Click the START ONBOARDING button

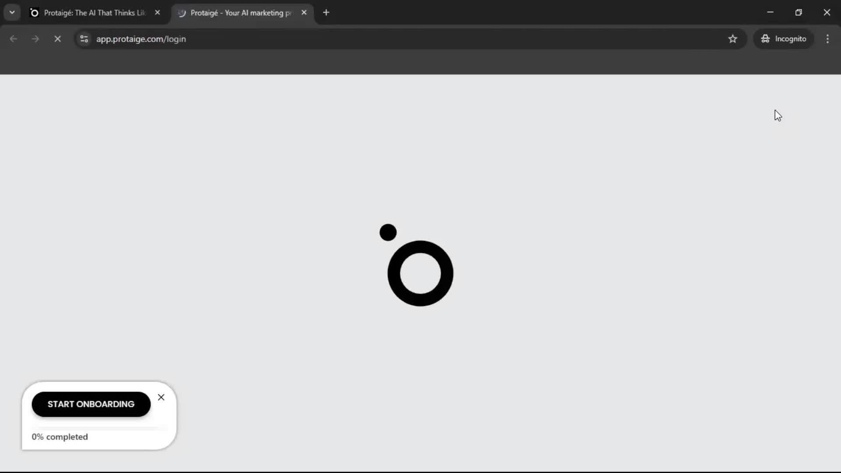point(91,404)
